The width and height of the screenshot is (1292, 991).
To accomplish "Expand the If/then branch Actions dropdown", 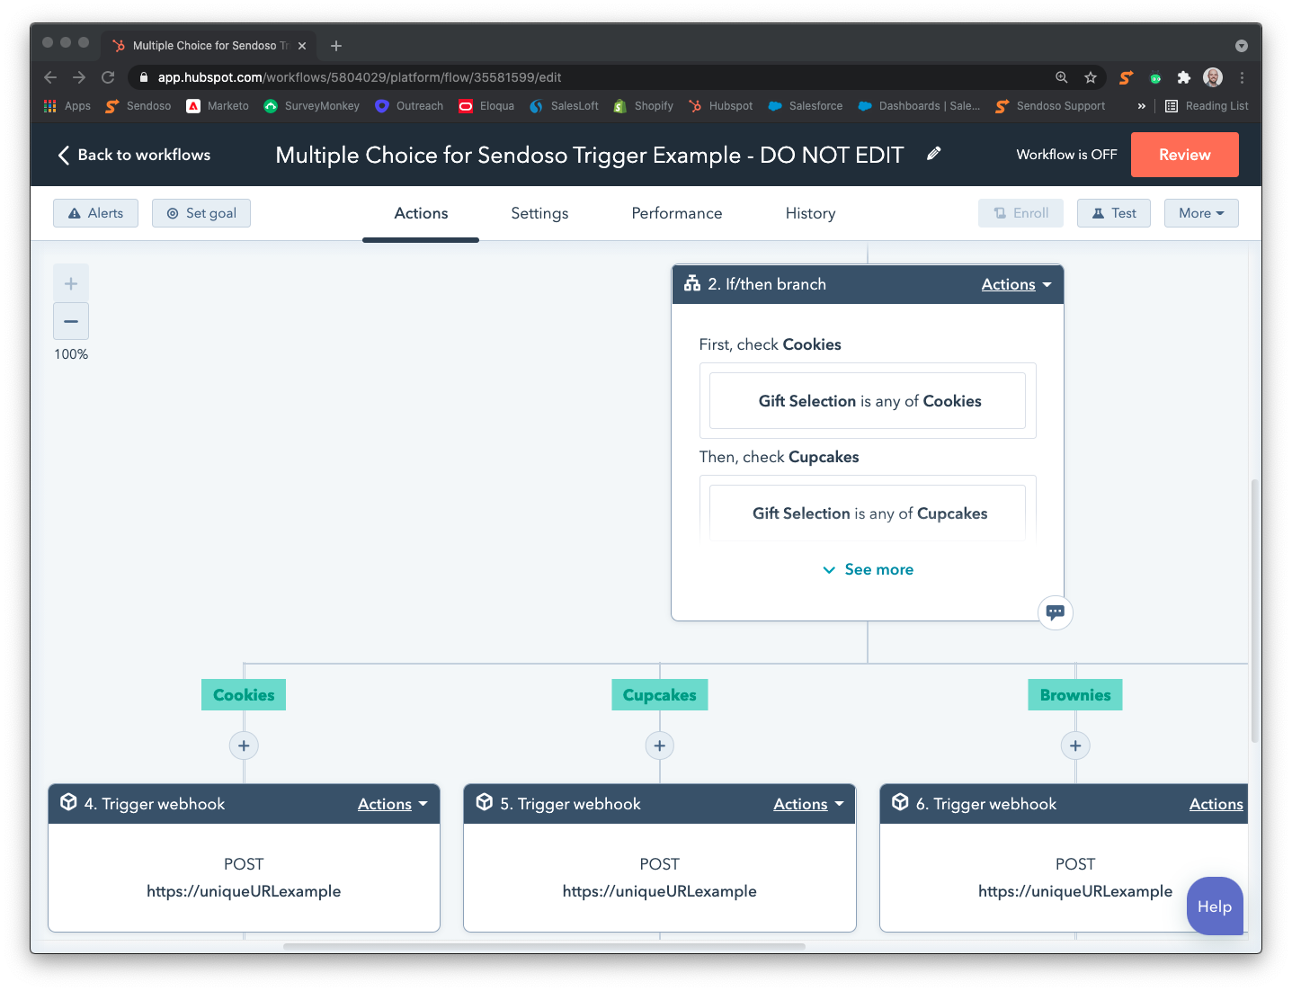I will (x=1016, y=284).
